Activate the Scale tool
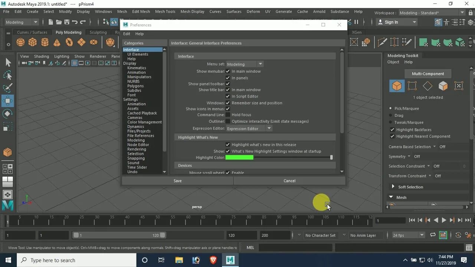The width and height of the screenshot is (475, 267). click(x=8, y=126)
